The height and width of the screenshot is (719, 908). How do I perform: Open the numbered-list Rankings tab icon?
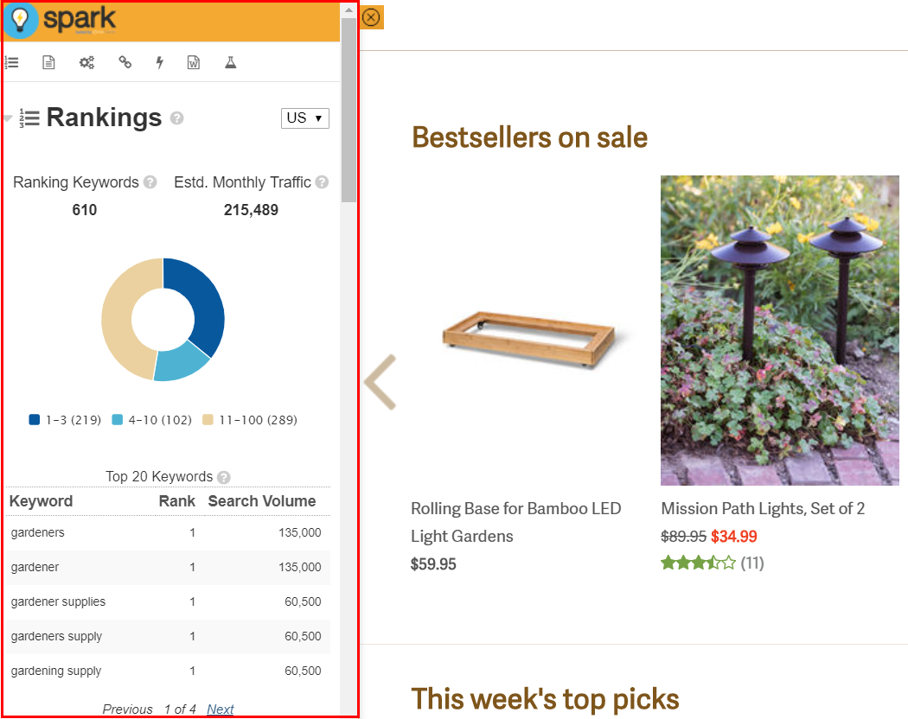pyautogui.click(x=12, y=62)
